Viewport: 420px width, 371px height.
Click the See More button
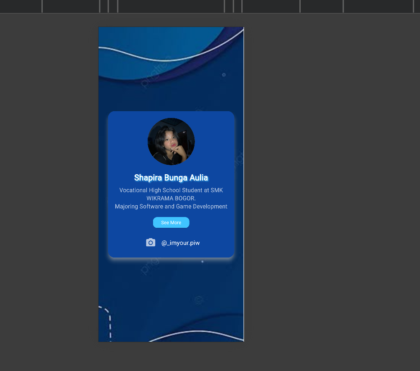[171, 222]
